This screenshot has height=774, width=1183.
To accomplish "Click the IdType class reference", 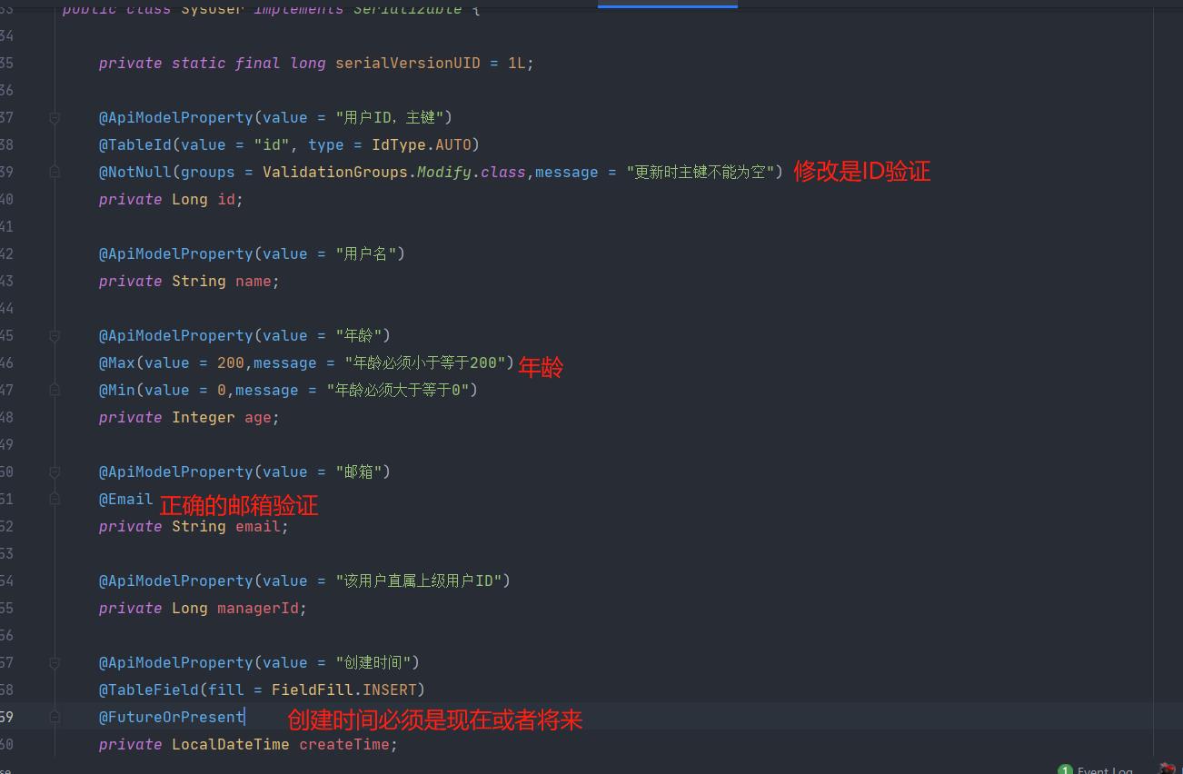I will point(399,144).
